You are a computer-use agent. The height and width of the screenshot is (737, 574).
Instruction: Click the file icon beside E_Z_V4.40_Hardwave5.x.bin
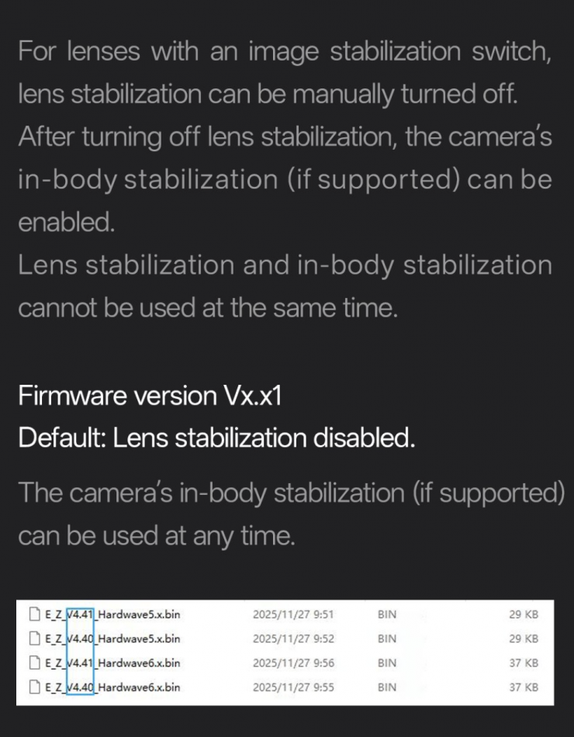pos(33,639)
